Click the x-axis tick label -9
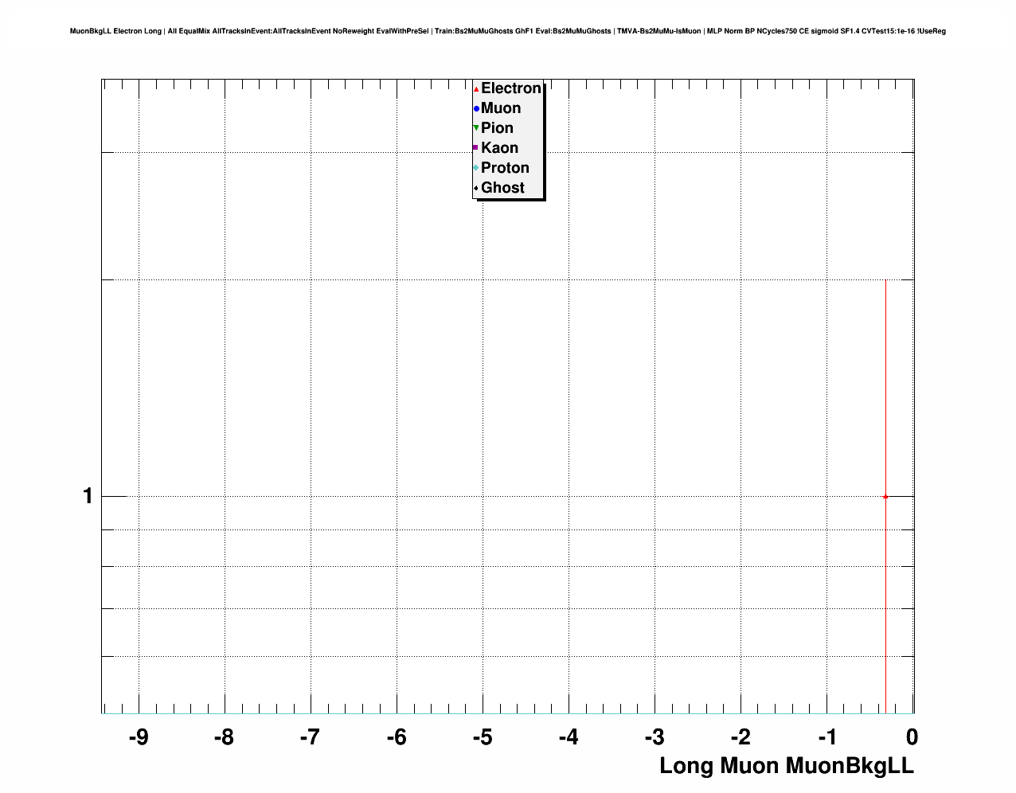1016x793 pixels. 138,738
